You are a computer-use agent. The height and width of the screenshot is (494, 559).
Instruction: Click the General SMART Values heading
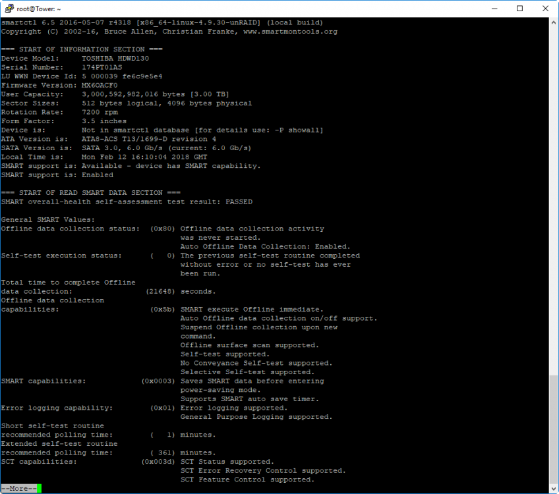(48, 220)
